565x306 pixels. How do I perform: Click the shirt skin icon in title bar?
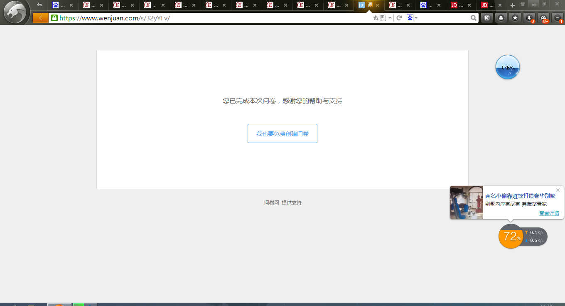(x=523, y=4)
